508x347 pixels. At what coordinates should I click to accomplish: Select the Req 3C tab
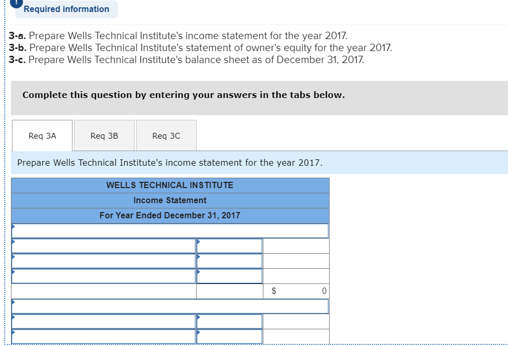click(x=166, y=135)
